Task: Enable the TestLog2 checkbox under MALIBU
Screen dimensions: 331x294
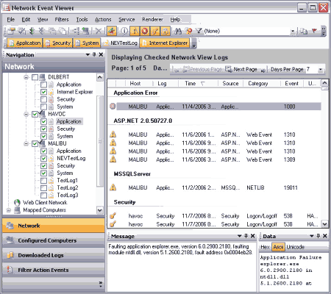Action: [x=44, y=188]
